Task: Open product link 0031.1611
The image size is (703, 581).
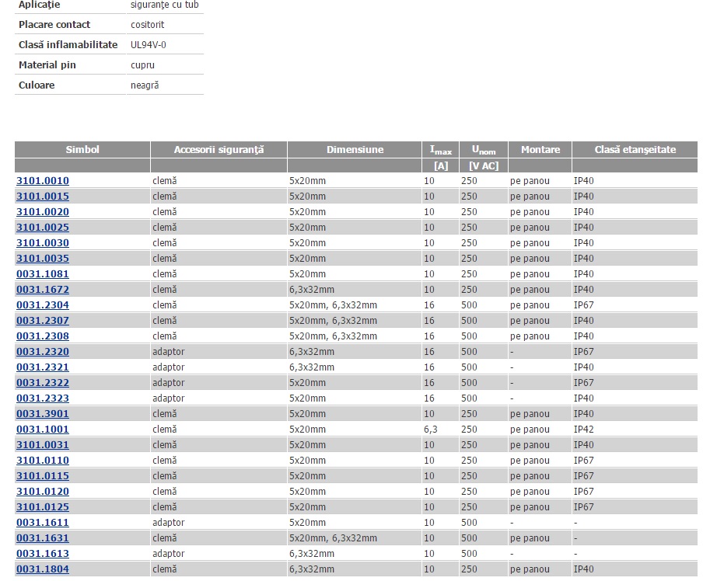Action: (x=43, y=522)
